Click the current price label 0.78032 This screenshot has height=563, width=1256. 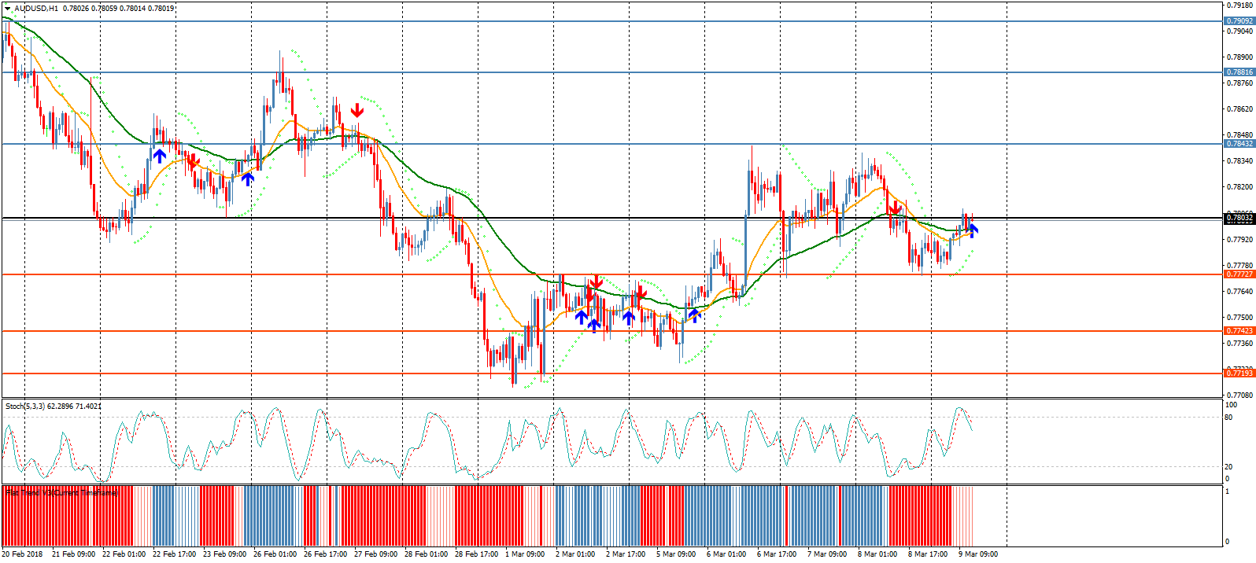(x=1239, y=218)
